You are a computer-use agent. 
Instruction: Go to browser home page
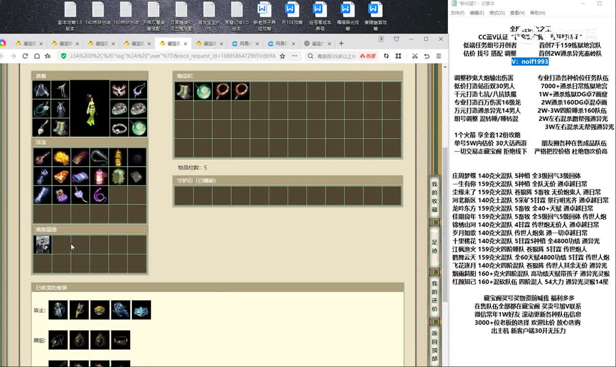click(x=37, y=56)
